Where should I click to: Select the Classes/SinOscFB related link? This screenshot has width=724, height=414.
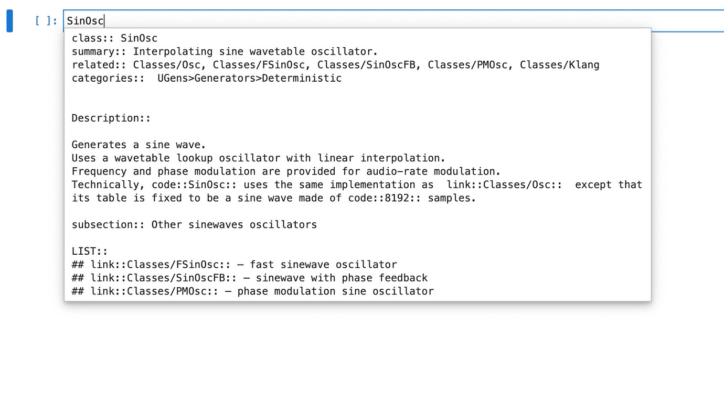click(x=352, y=64)
